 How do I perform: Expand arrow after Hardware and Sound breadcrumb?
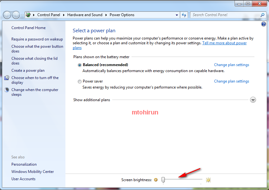[106, 15]
